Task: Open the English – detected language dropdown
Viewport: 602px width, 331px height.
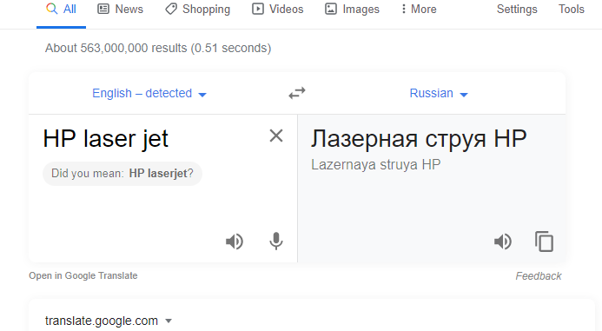Action: click(x=149, y=93)
